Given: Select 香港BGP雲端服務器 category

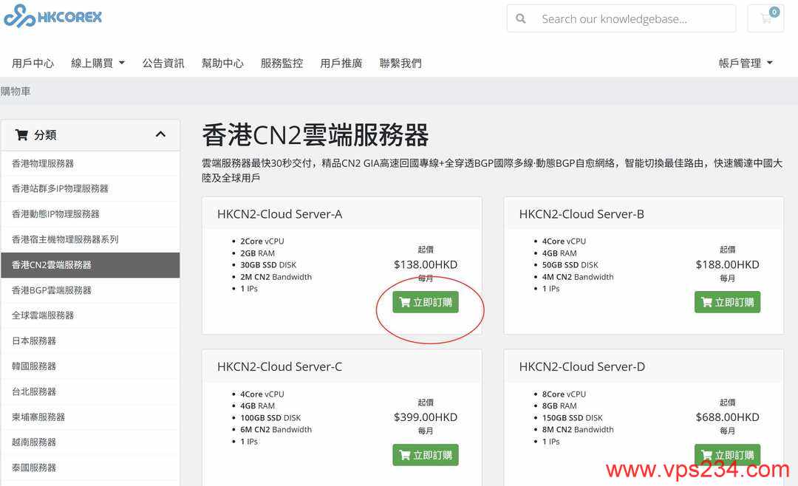Looking at the screenshot, I should point(90,290).
